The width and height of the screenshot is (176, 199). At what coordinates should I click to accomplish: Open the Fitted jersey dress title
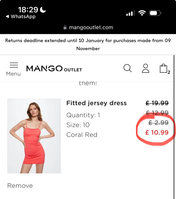click(97, 103)
